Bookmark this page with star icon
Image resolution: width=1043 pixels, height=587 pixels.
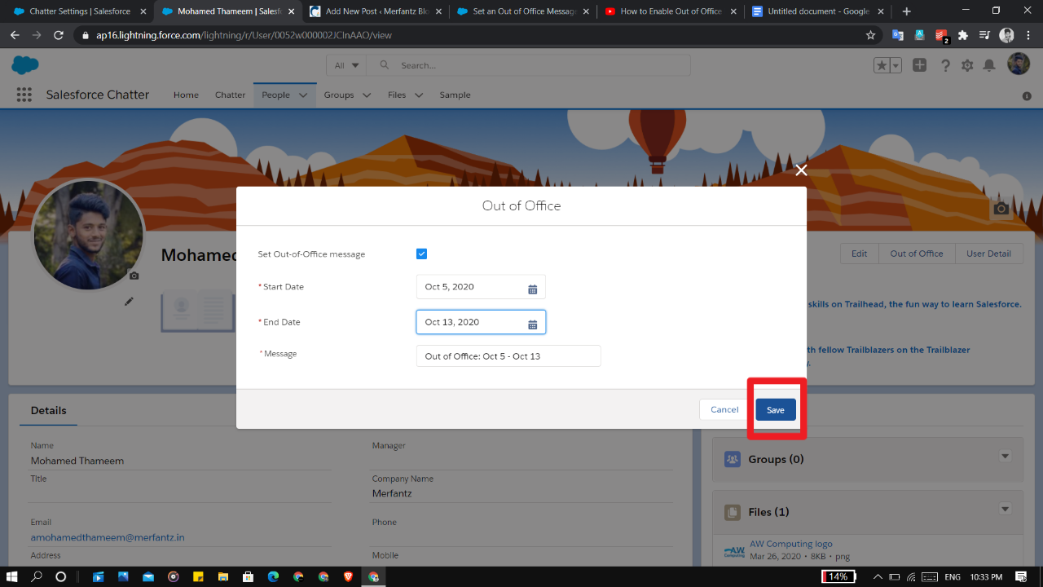point(870,36)
